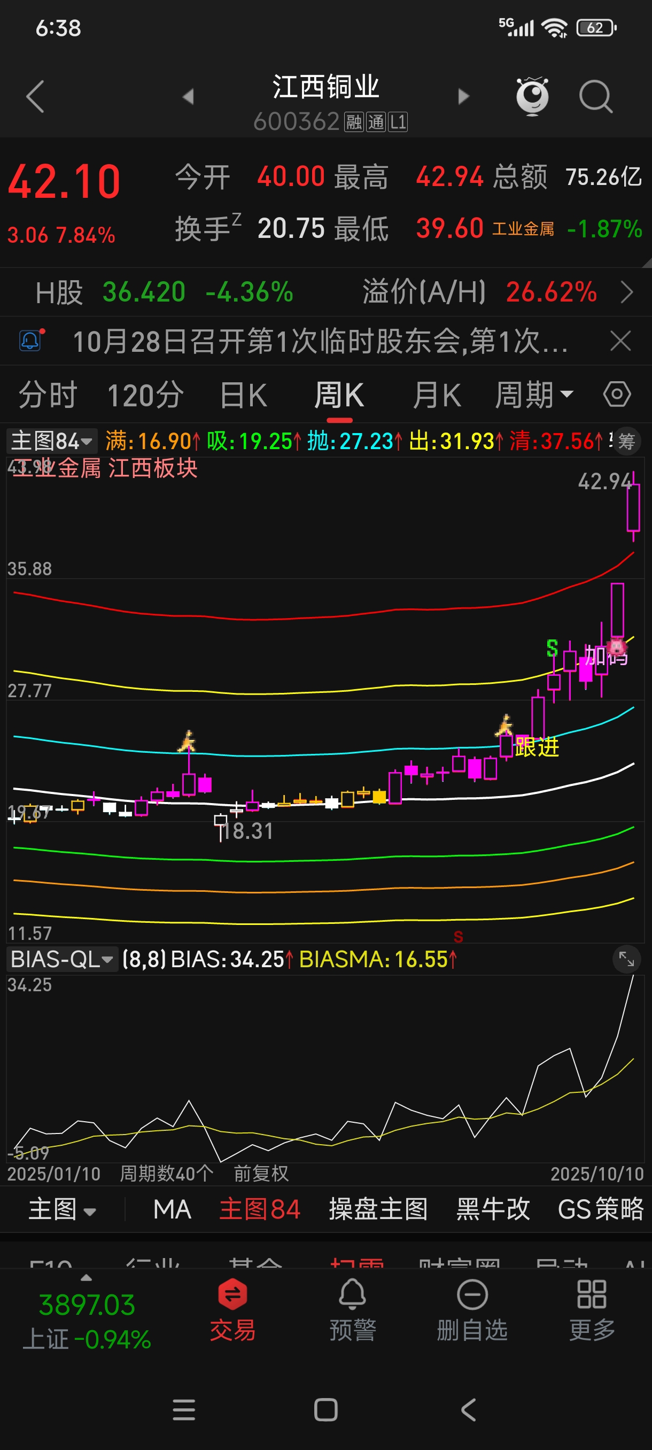Tap the Android back button
Image resolution: width=652 pixels, height=1450 pixels.
468,1409
